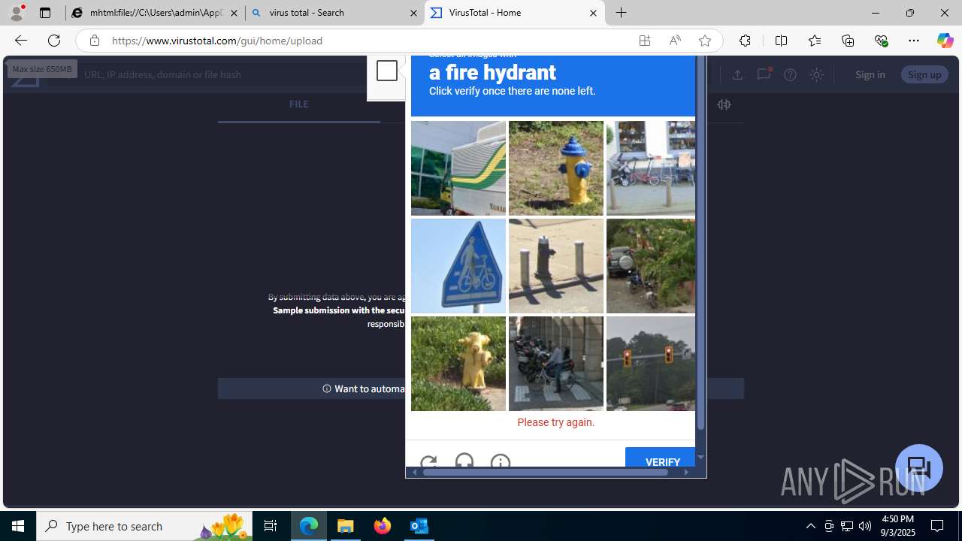The width and height of the screenshot is (962, 541).
Task: Open Edge settings and more menu
Action: [914, 41]
